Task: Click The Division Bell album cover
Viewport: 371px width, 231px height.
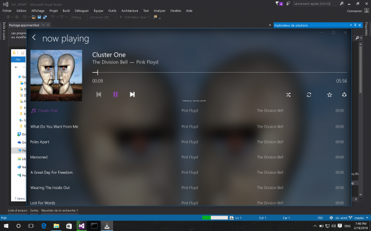Action: 56,75
